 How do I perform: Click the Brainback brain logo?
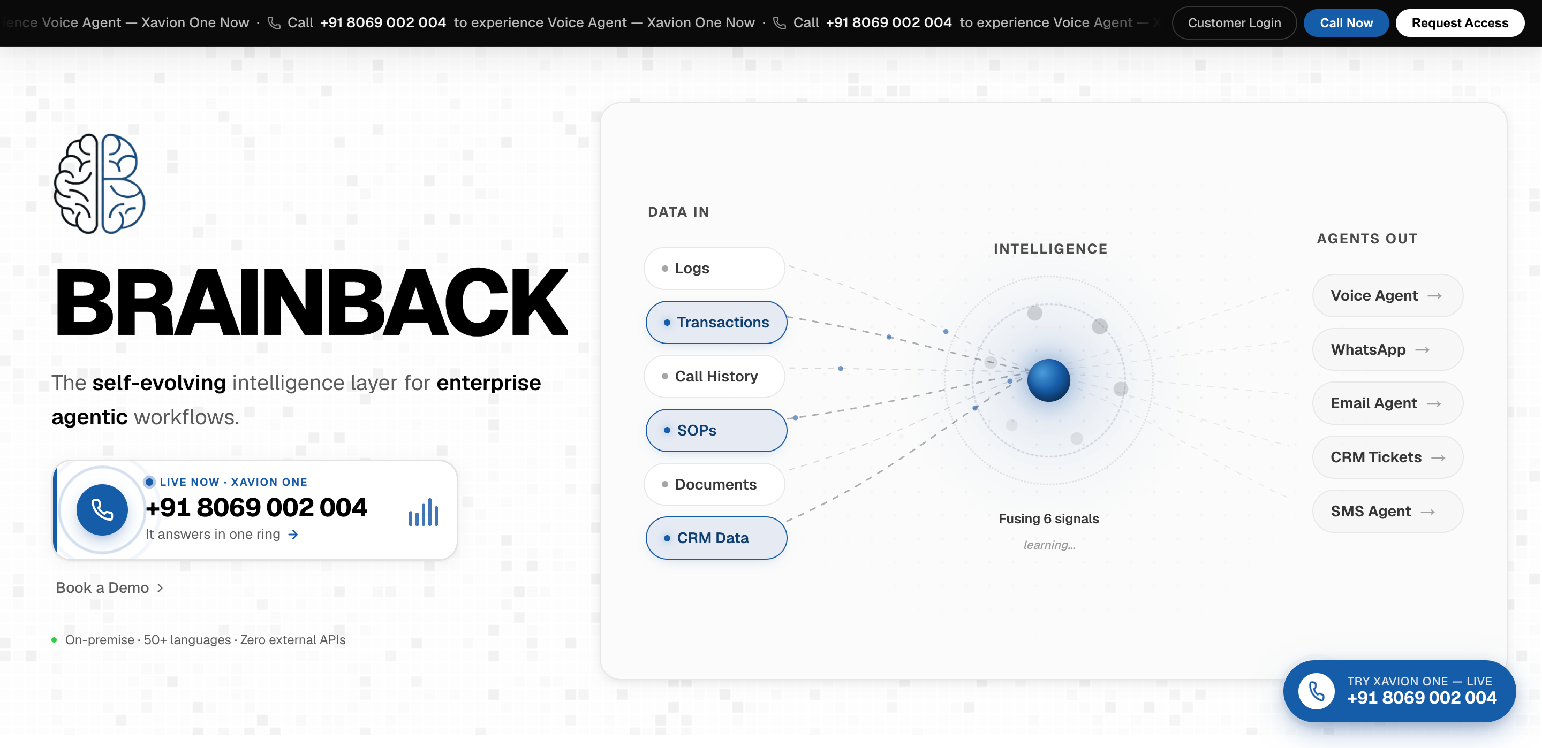[100, 184]
